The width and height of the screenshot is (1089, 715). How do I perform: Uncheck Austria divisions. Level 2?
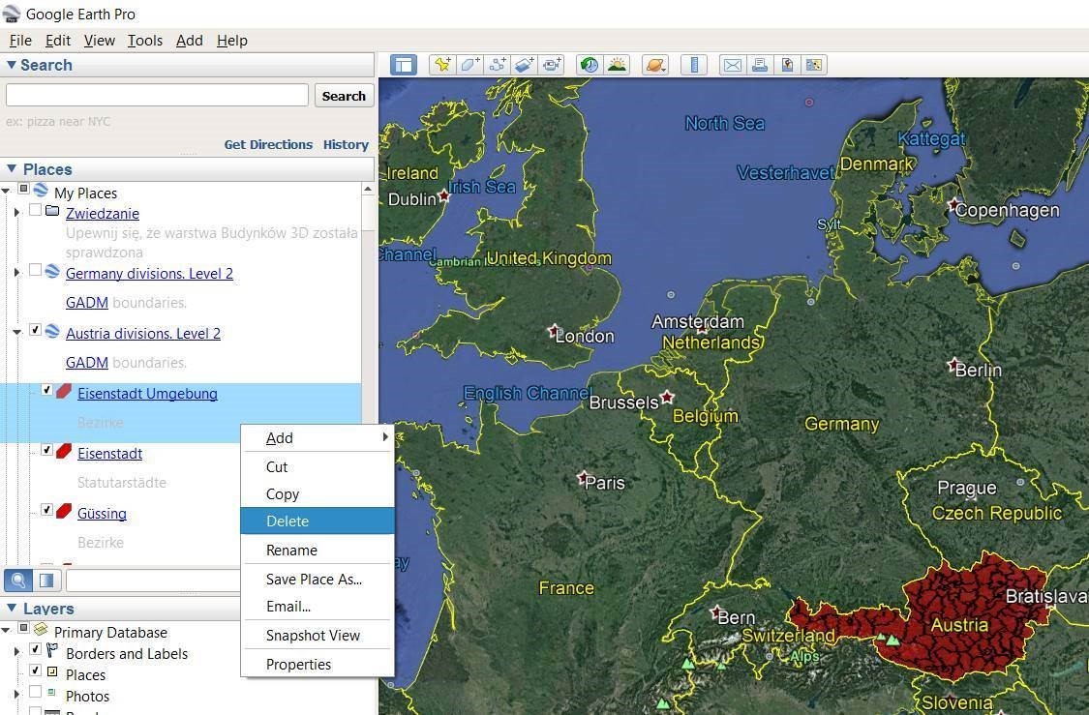(x=36, y=331)
